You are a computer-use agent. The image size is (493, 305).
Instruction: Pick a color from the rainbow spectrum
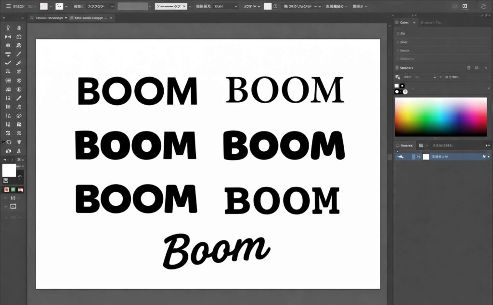[x=441, y=116]
